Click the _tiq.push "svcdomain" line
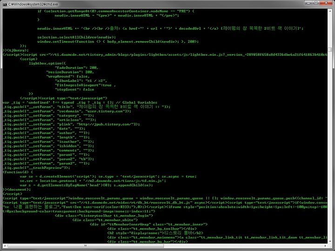Screen dimensions: 335x251 click(x=67, y=111)
